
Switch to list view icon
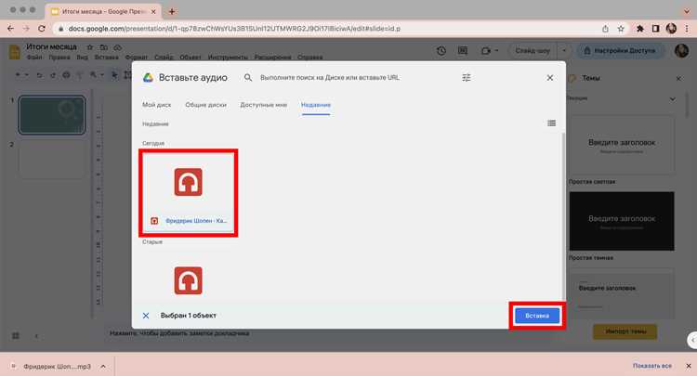coord(551,123)
